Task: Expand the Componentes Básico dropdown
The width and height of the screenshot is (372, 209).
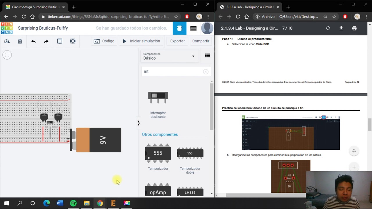Action: tap(169, 56)
